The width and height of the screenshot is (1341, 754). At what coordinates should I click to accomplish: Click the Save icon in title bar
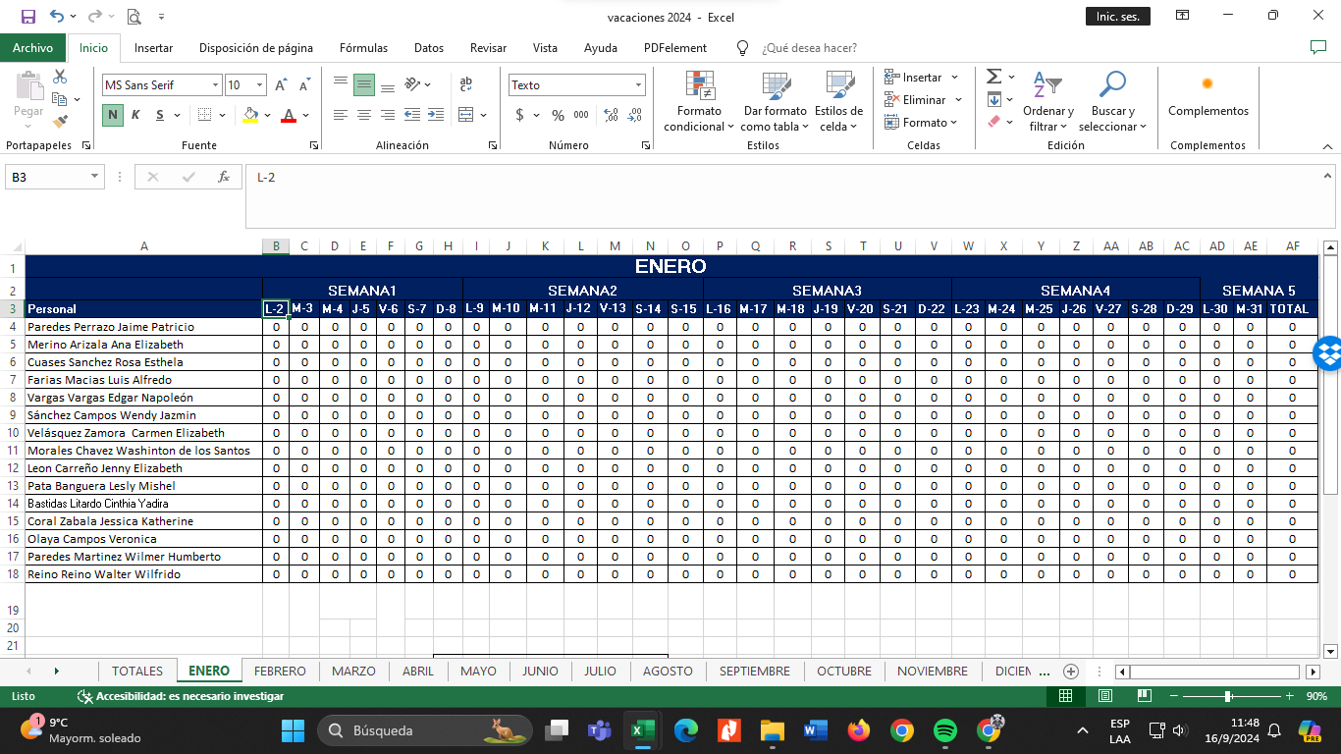(27, 17)
